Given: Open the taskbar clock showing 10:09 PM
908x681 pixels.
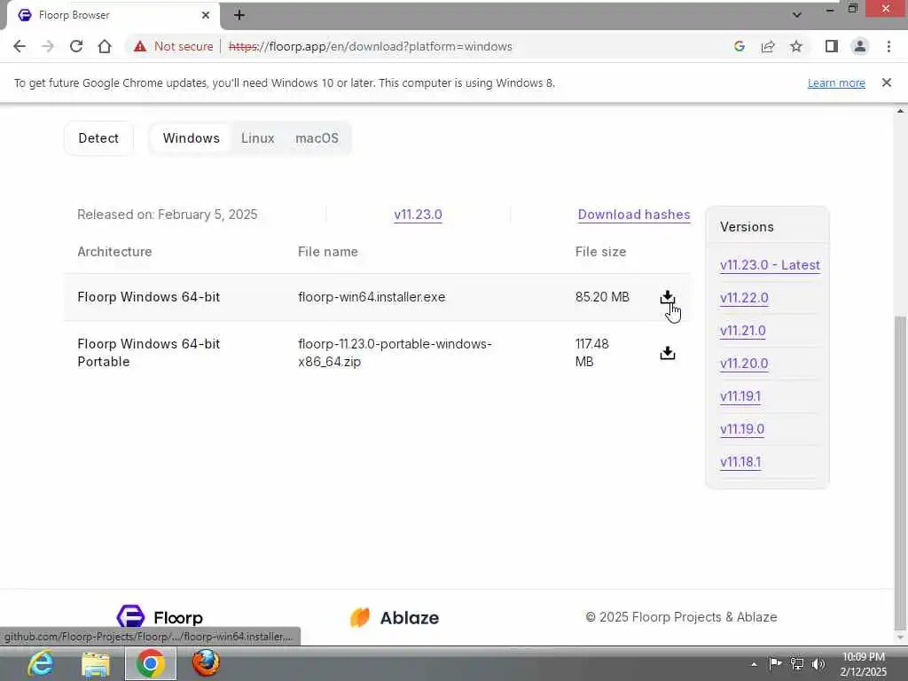Looking at the screenshot, I should [x=864, y=663].
